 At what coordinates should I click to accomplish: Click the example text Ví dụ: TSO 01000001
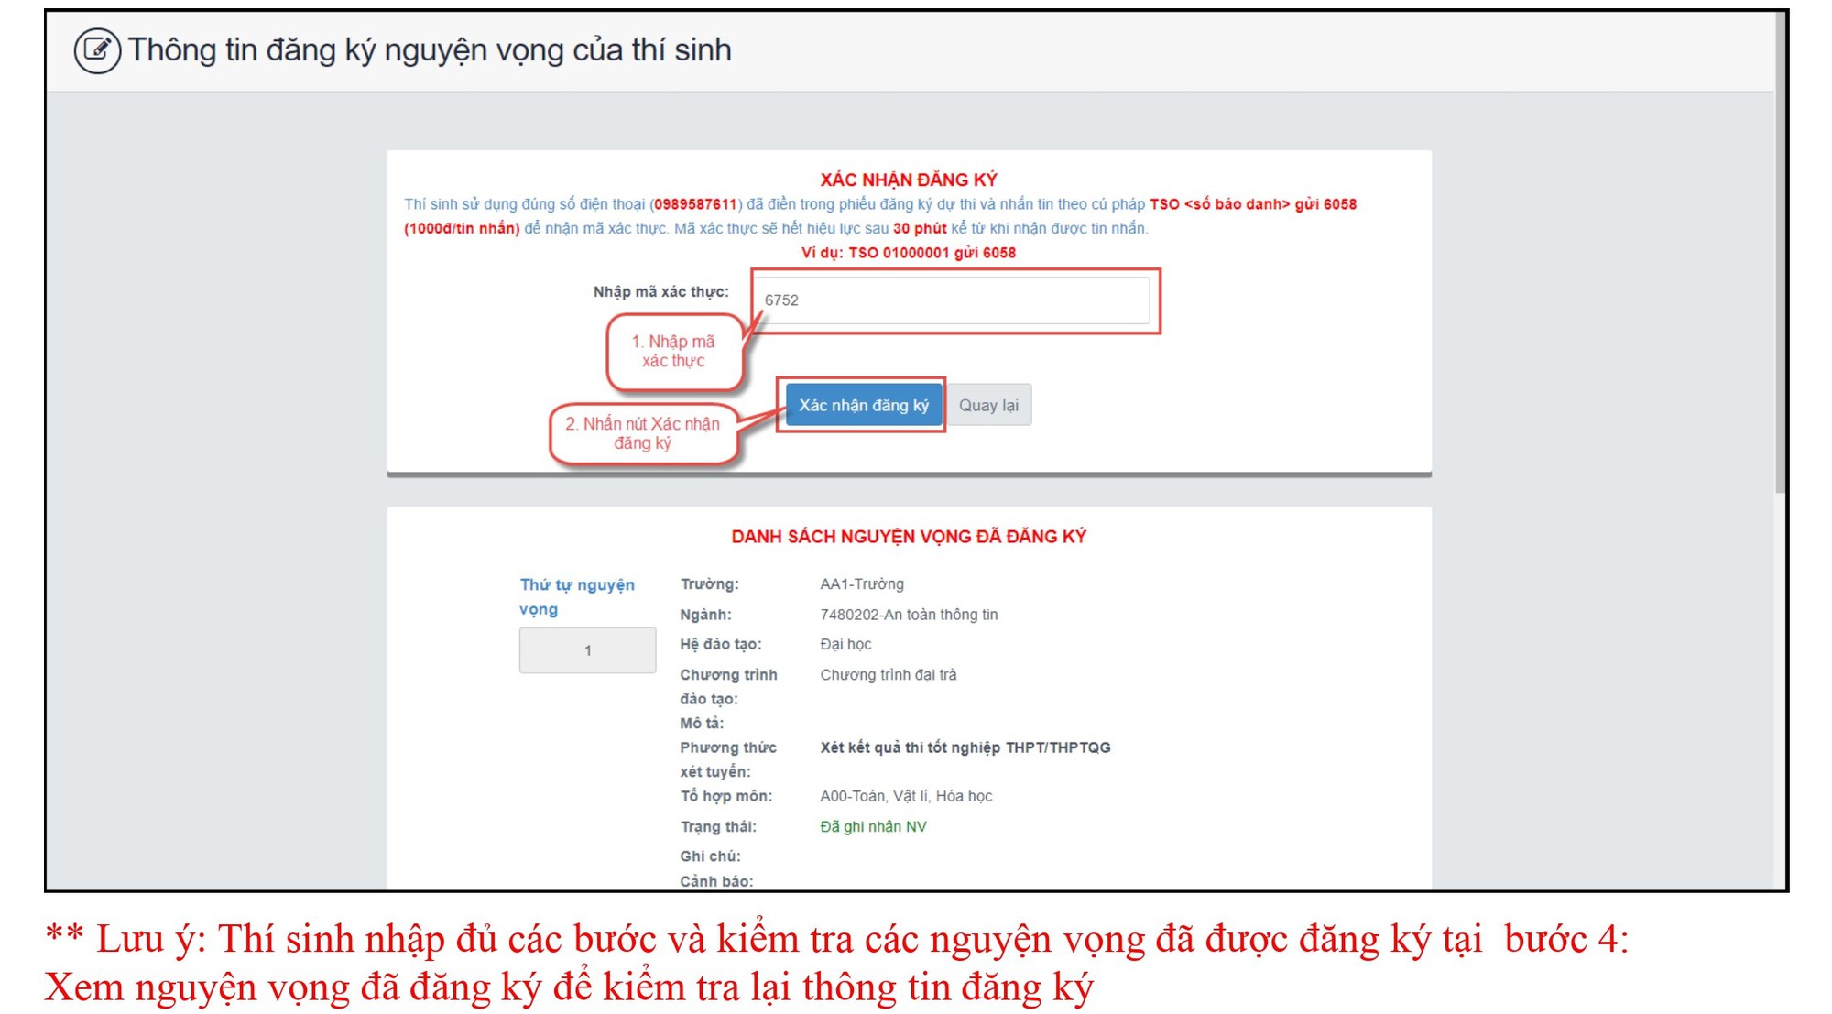click(x=908, y=253)
